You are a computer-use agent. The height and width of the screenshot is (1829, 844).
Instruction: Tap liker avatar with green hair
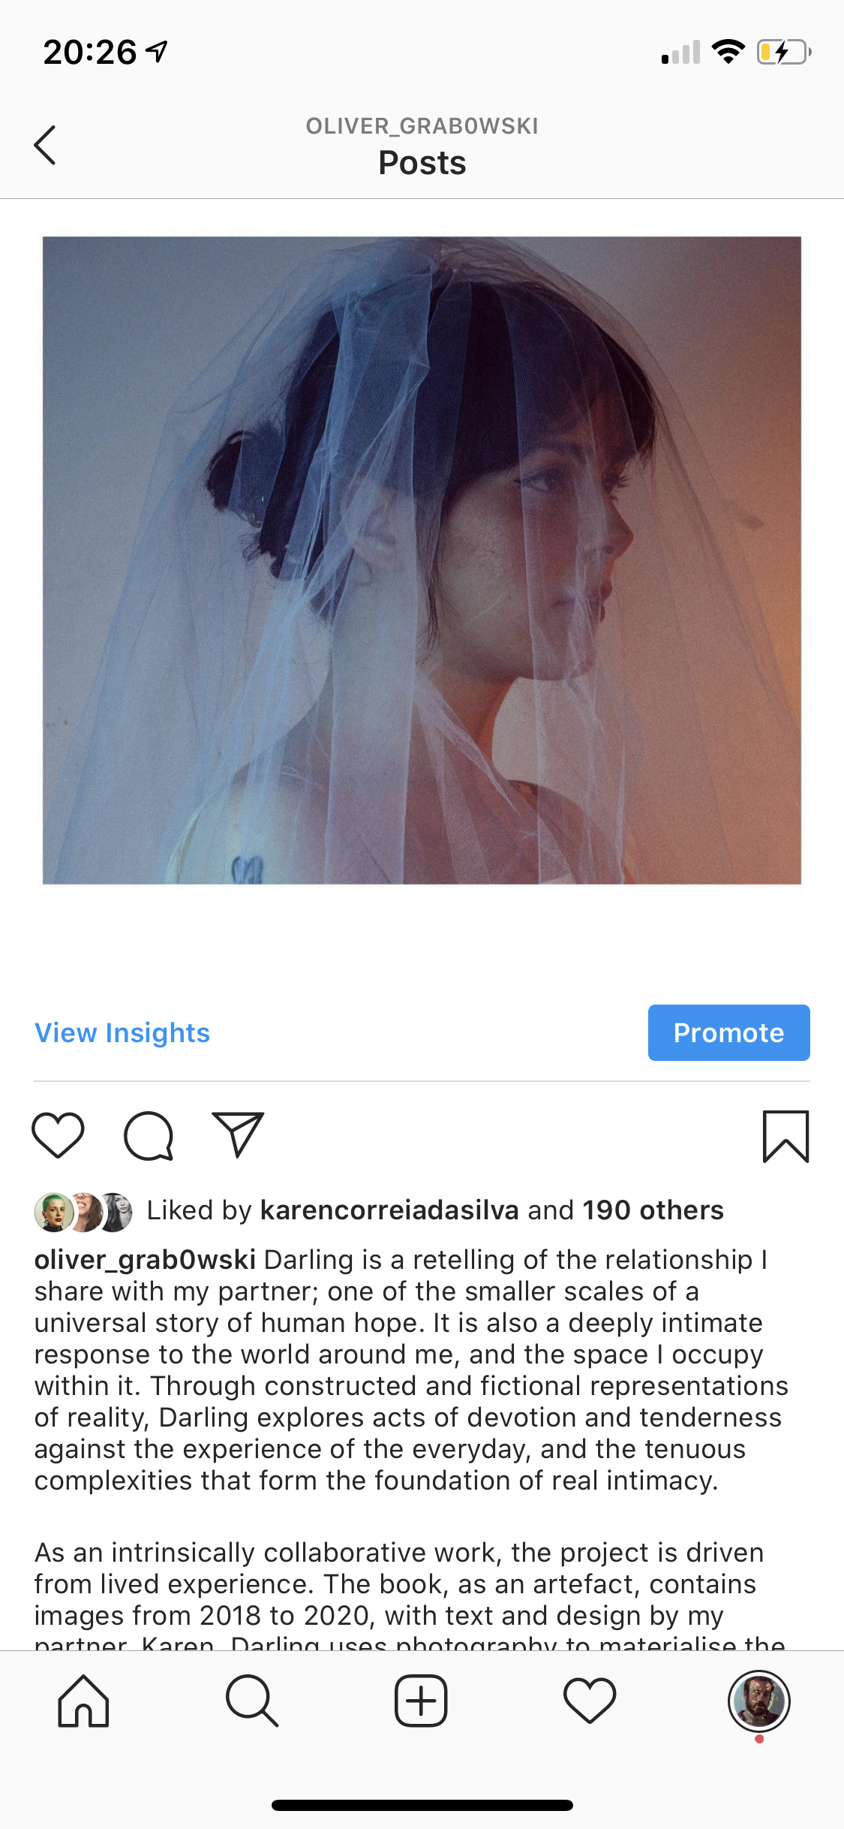click(54, 1212)
